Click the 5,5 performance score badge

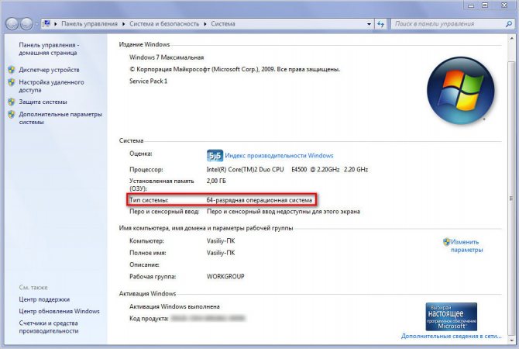[x=215, y=155]
